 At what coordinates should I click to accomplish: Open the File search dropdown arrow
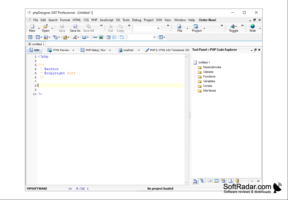(187, 28)
